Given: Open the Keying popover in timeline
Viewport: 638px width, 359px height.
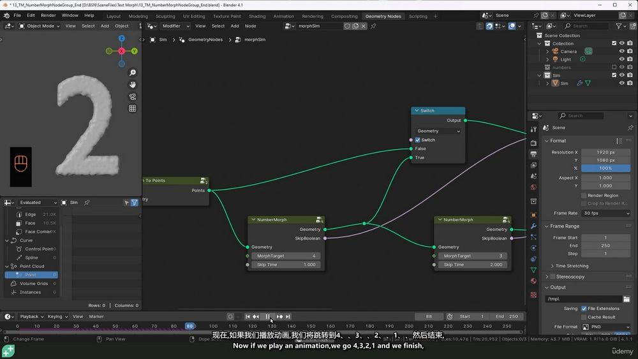Looking at the screenshot, I should 57,317.
